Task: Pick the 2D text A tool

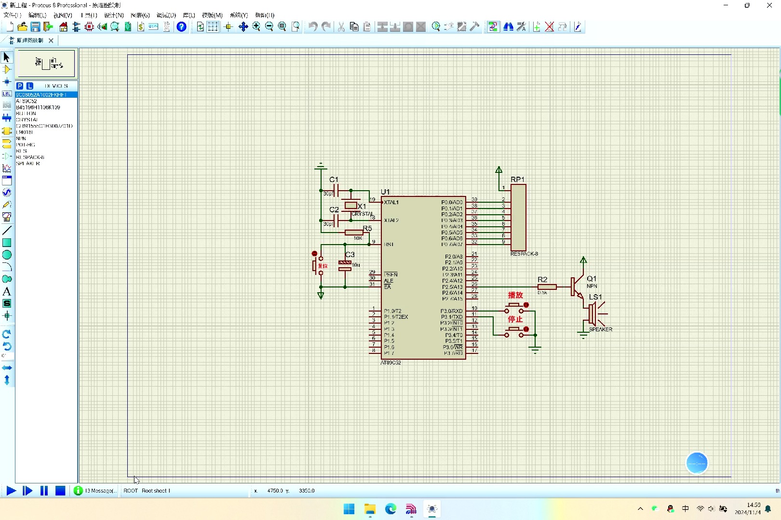Action: [x=7, y=291]
